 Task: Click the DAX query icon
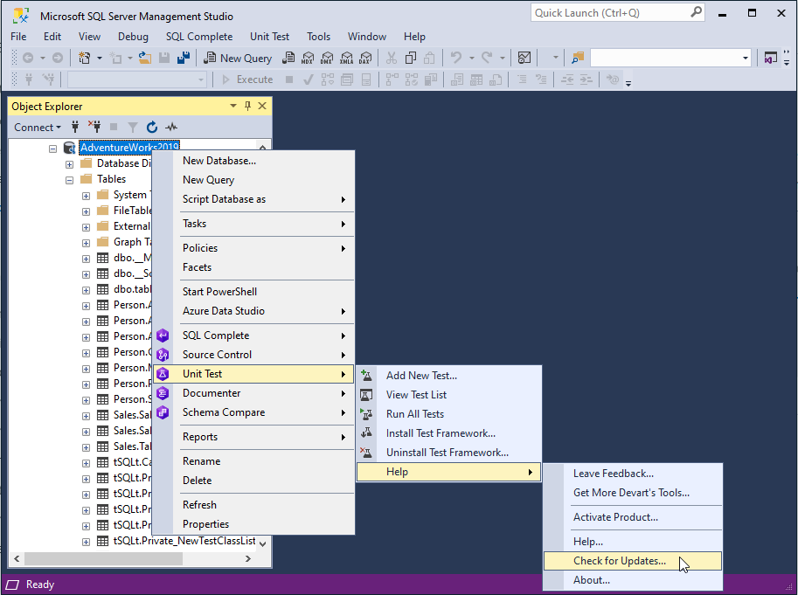point(365,59)
